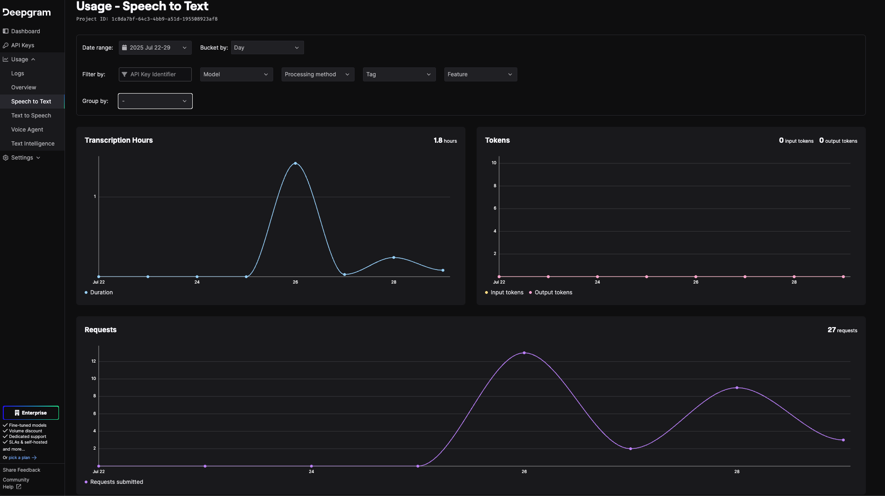This screenshot has width=885, height=496.
Task: Click the Help external link icon
Action: click(19, 487)
